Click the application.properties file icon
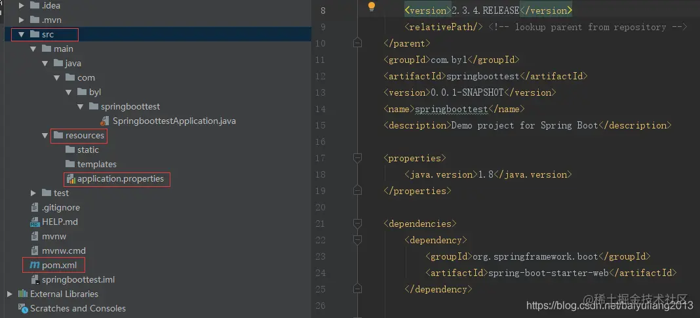The height and width of the screenshot is (318, 700). pos(71,179)
